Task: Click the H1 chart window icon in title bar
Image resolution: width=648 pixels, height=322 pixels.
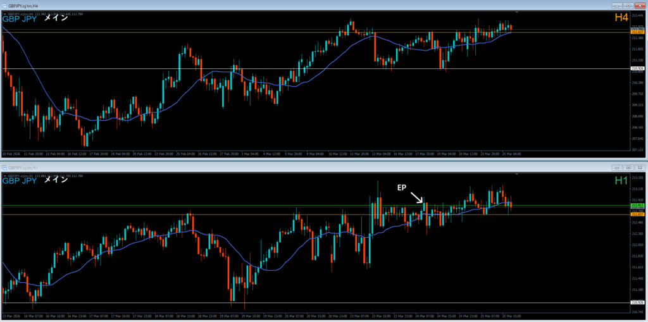Action: [x=4, y=168]
